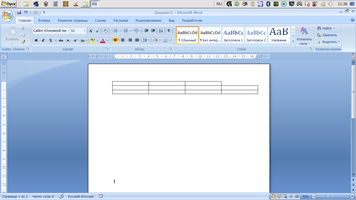Click the Grow Font icon

point(90,31)
